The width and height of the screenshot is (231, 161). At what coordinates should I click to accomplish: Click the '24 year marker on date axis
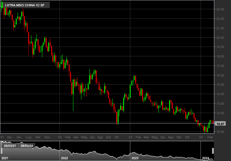point(201,137)
